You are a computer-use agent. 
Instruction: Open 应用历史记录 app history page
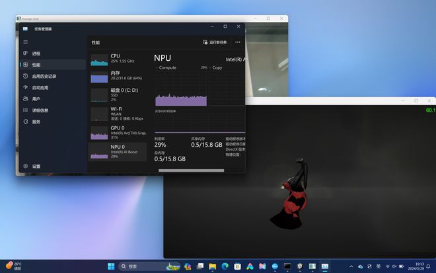(44, 76)
